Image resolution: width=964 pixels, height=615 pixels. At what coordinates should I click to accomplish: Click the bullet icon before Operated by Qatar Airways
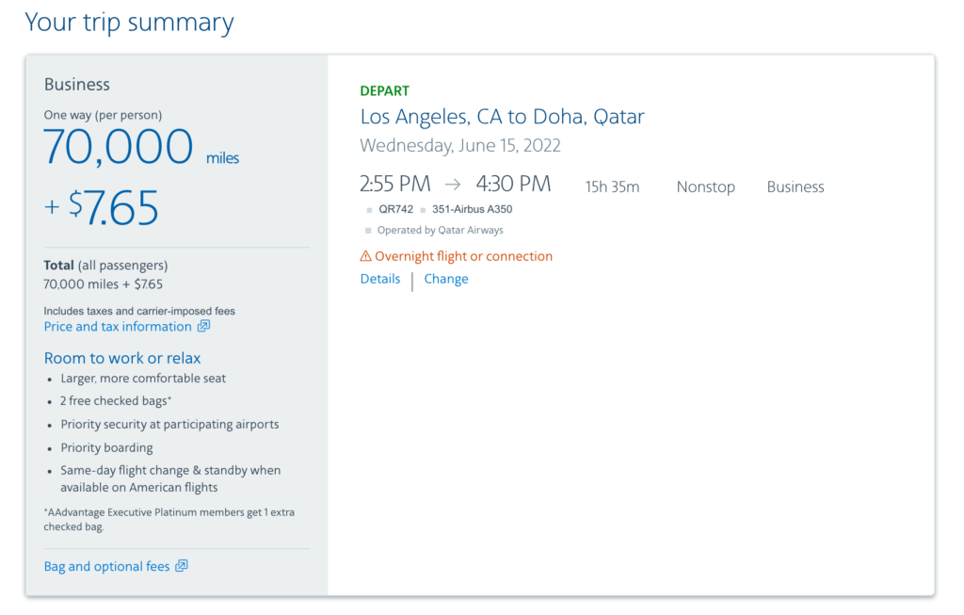pyautogui.click(x=366, y=230)
